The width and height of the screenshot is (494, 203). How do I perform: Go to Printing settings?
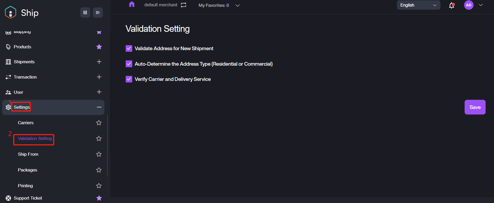tap(25, 186)
